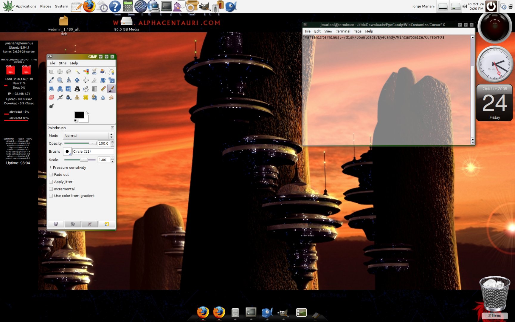Select the Clone stamp tool

coord(77,97)
